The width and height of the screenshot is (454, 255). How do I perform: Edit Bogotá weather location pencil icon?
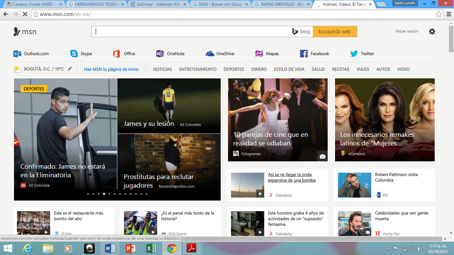69,69
